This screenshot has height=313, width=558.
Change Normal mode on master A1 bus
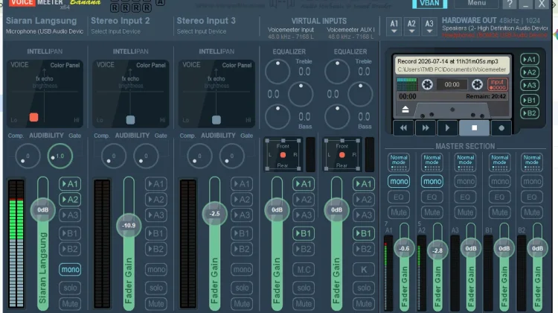399,162
